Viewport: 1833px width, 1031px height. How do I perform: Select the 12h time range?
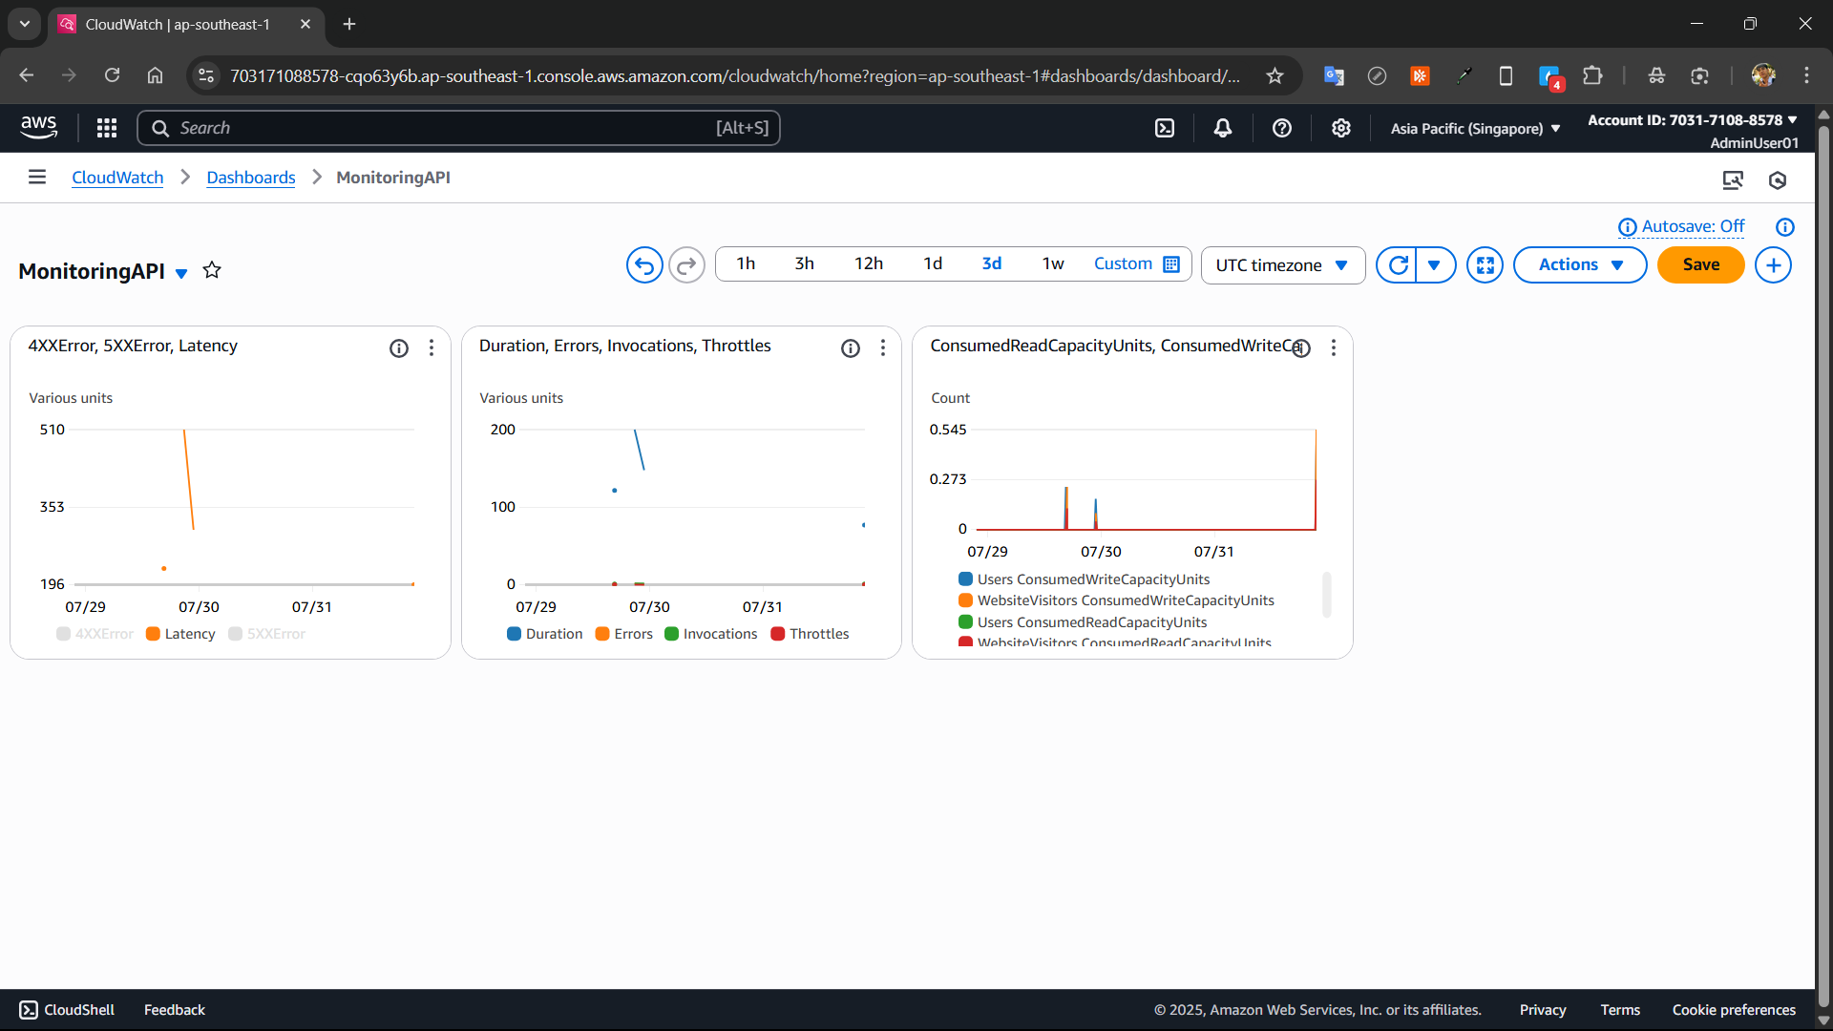(x=869, y=263)
